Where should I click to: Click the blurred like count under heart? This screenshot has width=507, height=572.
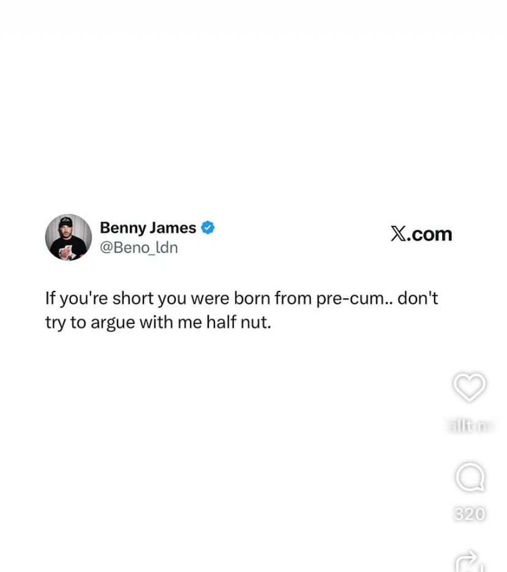point(470,426)
